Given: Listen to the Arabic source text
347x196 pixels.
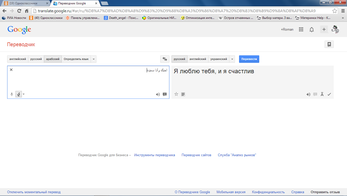Looking at the screenshot, I should [158, 94].
